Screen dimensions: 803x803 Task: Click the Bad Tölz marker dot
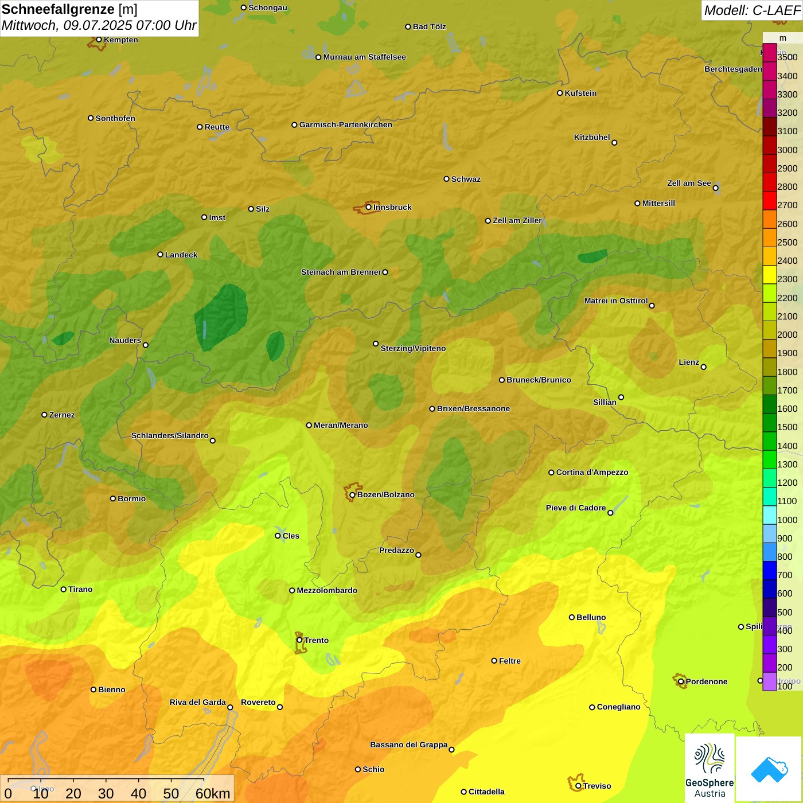(408, 26)
